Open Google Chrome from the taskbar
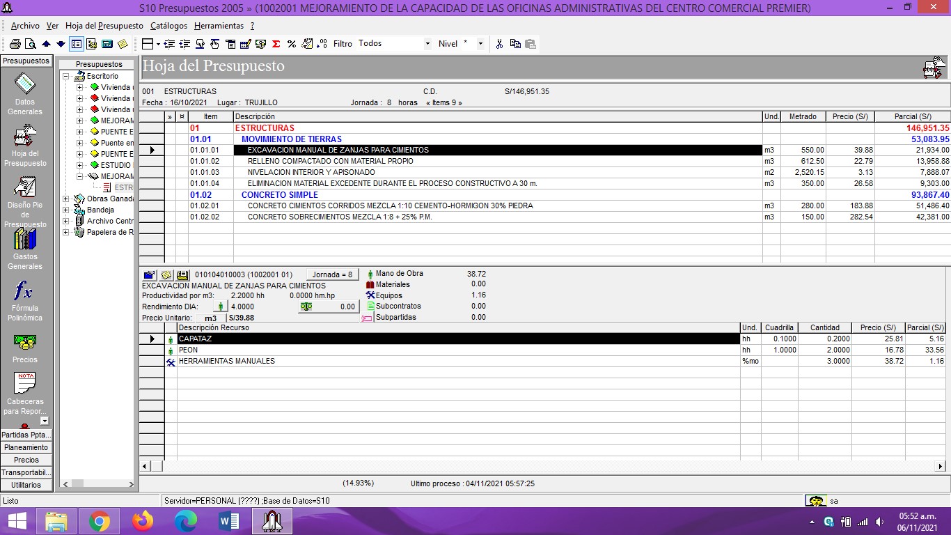Screen dimensions: 951x535 (100, 520)
